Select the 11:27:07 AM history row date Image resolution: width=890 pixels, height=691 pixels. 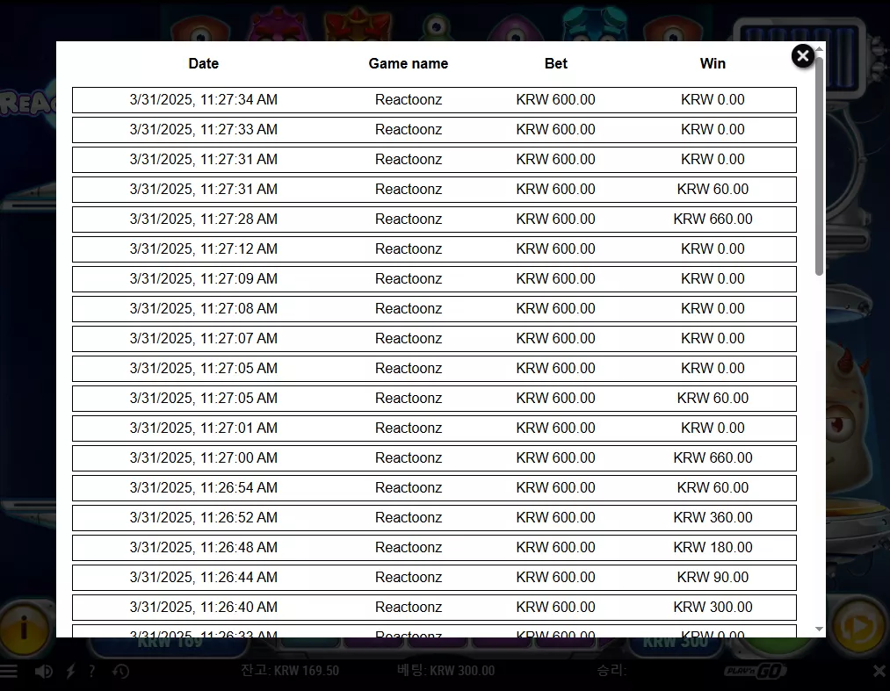coord(203,339)
